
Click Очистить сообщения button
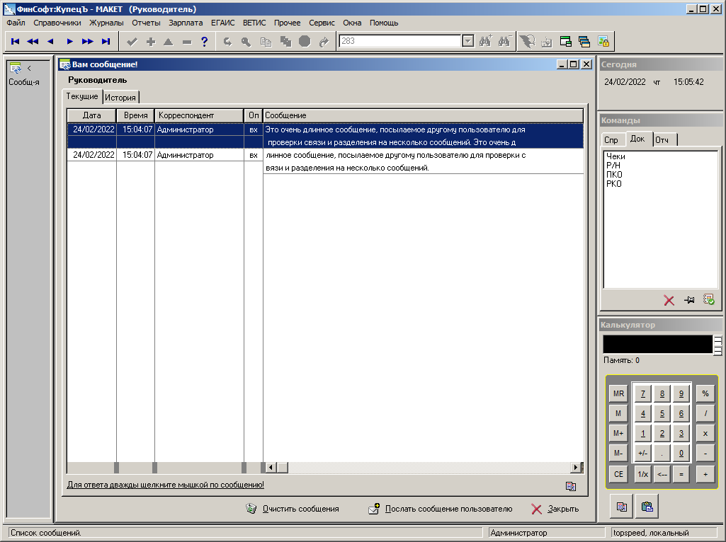coord(292,509)
